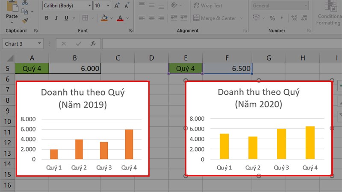Open the Font Color dropdown arrow
The image size is (342, 192).
(x=127, y=18)
